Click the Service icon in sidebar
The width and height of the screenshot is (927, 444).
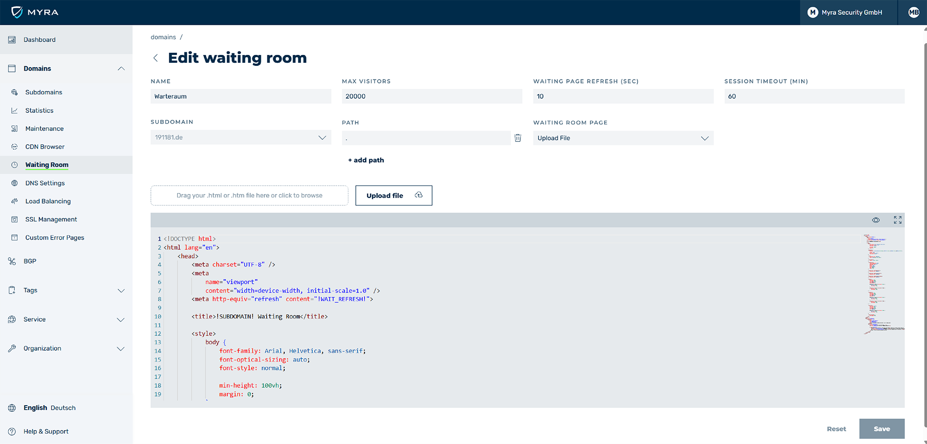point(12,319)
